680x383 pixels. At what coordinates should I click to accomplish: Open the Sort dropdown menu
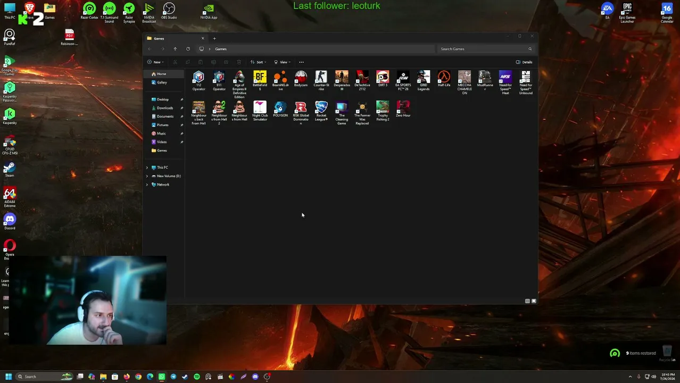pos(258,62)
